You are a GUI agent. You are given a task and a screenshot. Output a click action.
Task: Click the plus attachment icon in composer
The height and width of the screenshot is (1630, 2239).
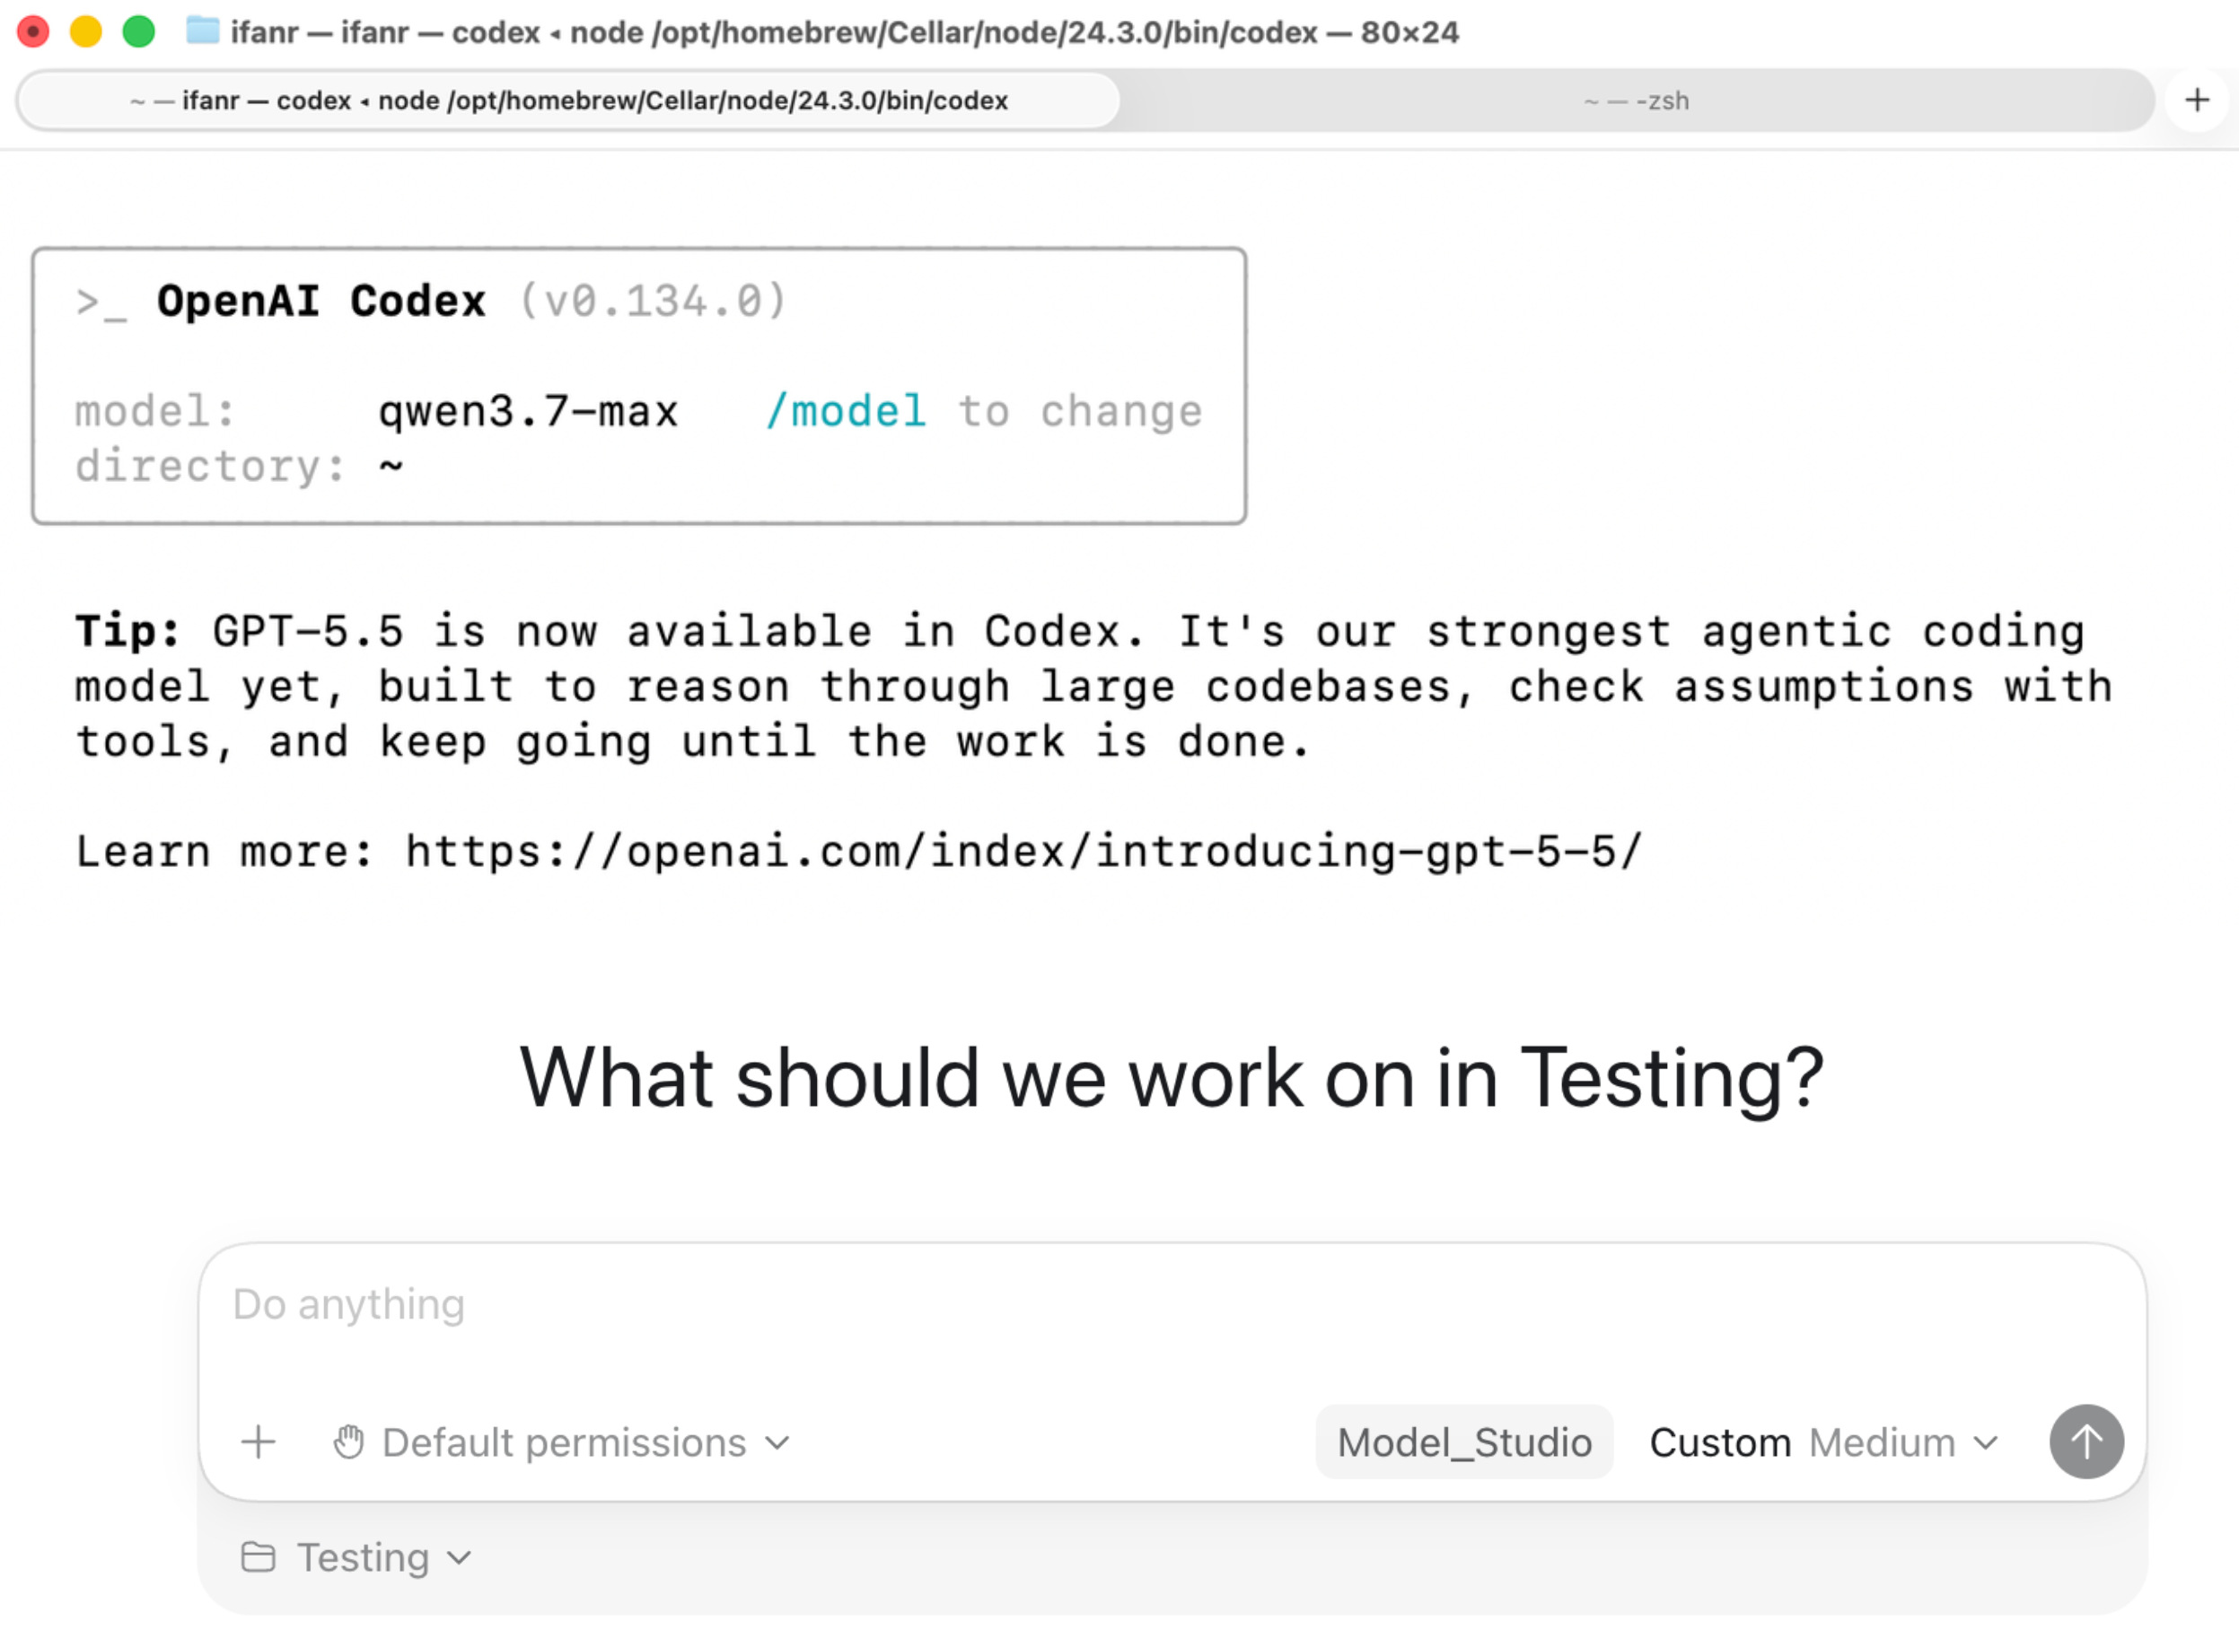tap(259, 1442)
